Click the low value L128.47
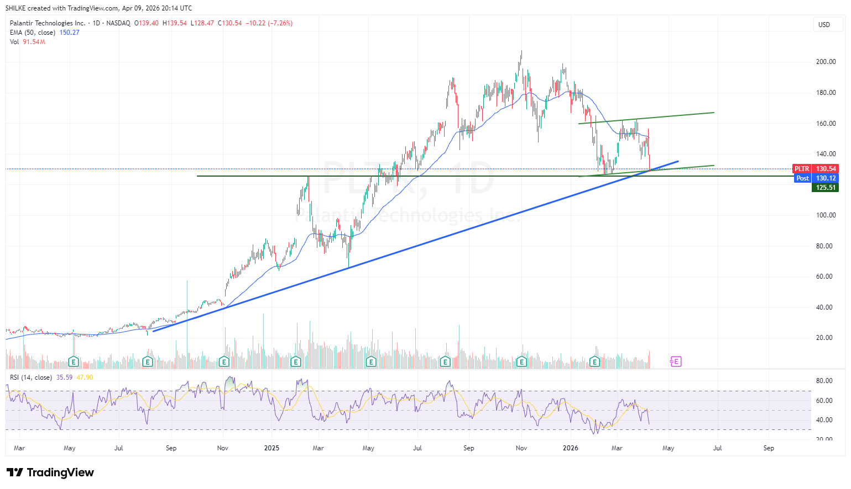Screen dimensions: 851x489 202,23
